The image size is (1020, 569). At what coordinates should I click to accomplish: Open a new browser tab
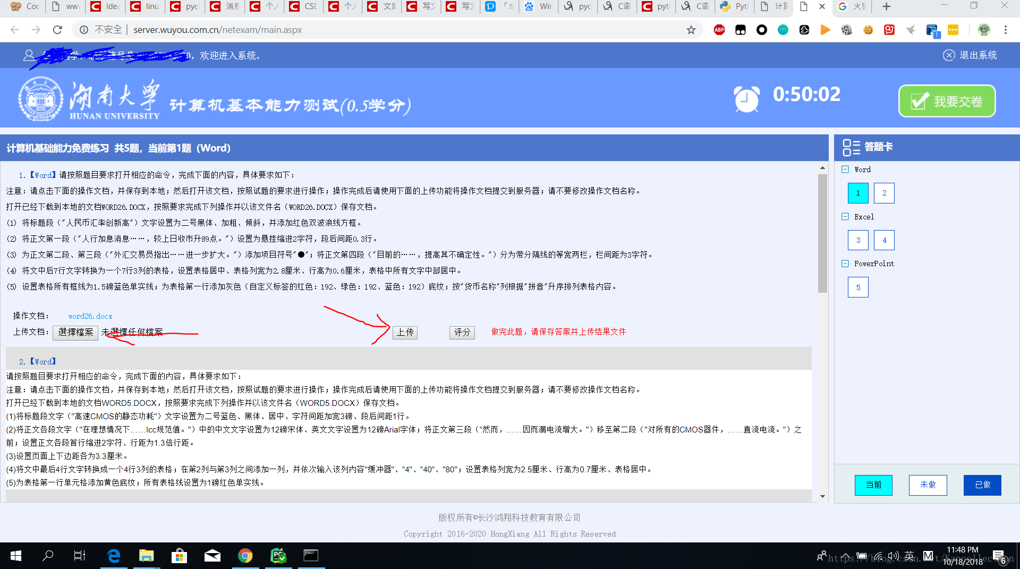[x=886, y=6]
